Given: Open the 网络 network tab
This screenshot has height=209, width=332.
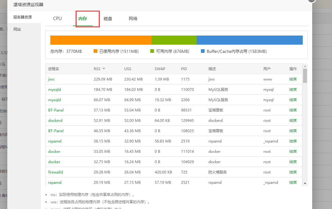Looking at the screenshot, I should (x=133, y=19).
